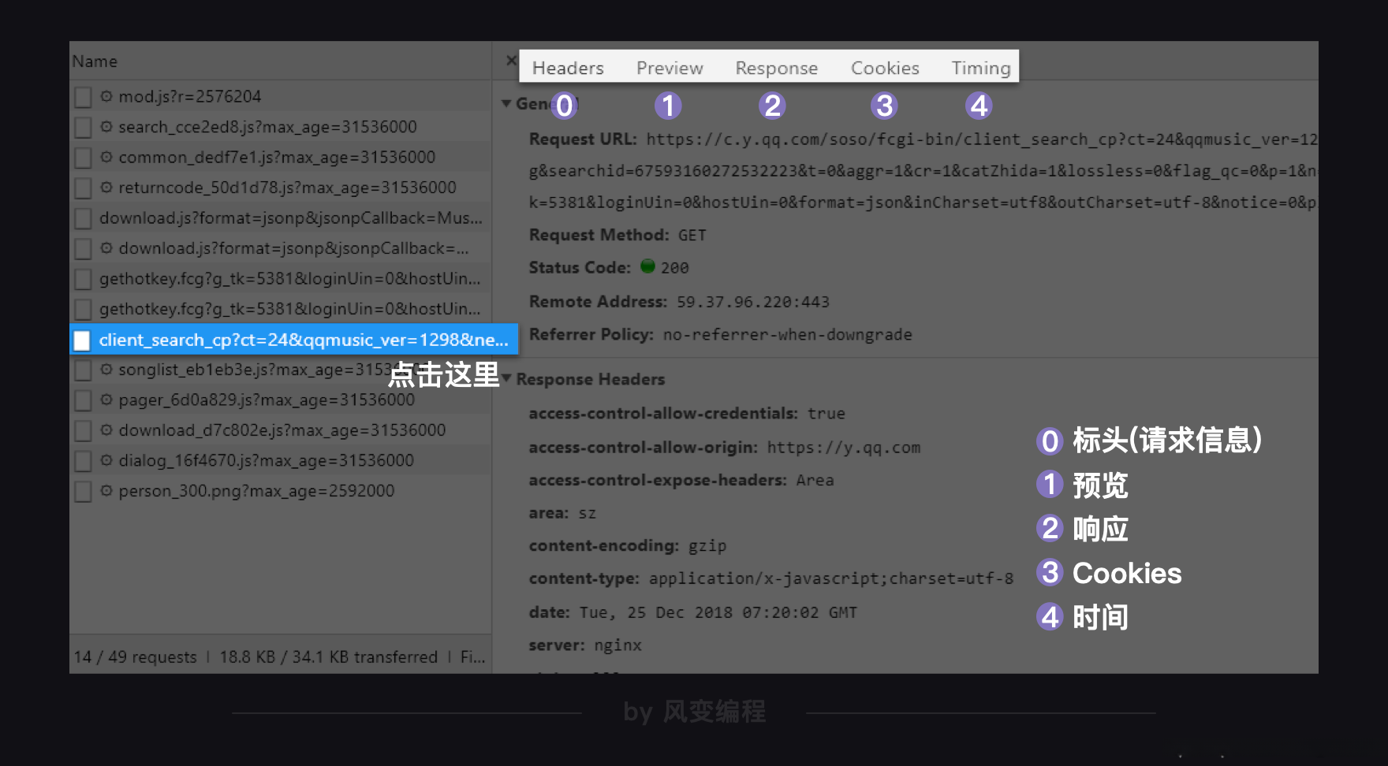
Task: Click the gear icon beside search_cce2ed8.js
Action: (x=106, y=127)
